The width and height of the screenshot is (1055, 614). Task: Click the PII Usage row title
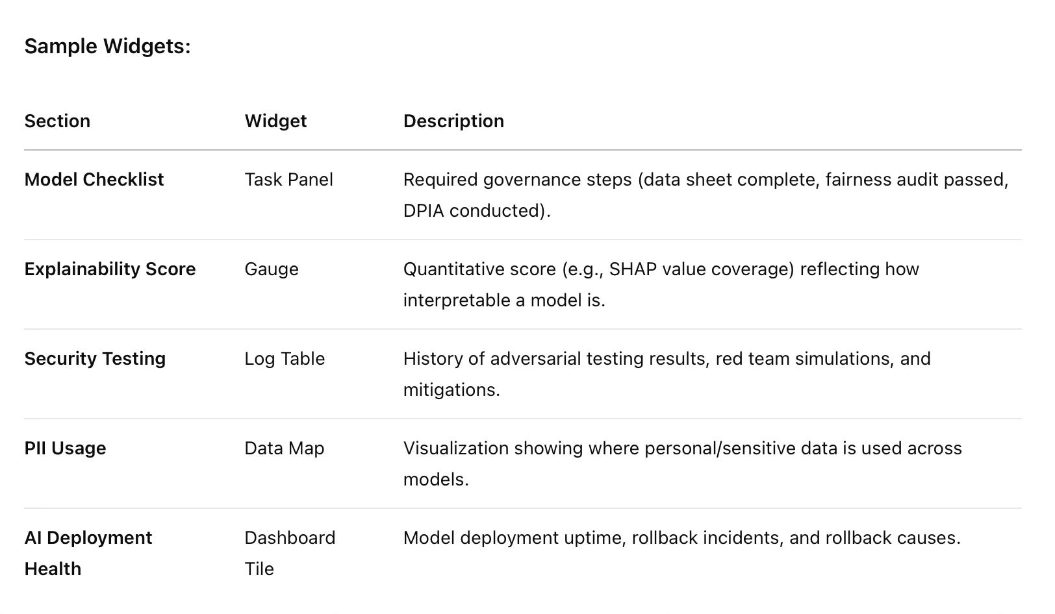pos(65,448)
